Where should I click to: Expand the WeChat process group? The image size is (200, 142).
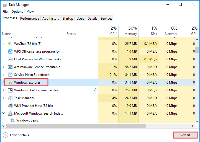3,44
